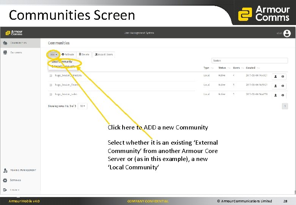Open the Add dropdown button

pyautogui.click(x=54, y=55)
